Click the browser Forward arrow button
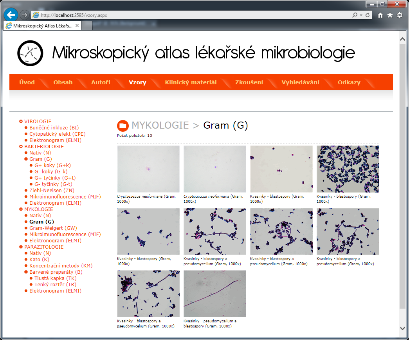The width and height of the screenshot is (409, 340). pos(24,15)
